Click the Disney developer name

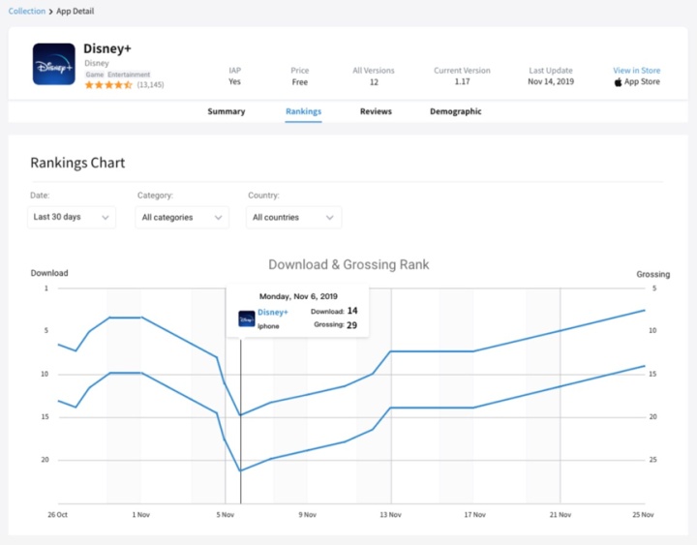click(97, 63)
